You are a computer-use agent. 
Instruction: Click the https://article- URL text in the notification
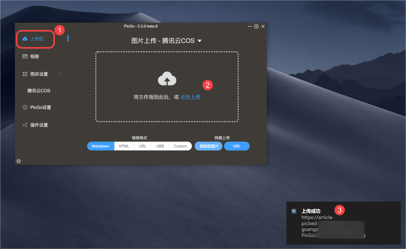point(318,217)
